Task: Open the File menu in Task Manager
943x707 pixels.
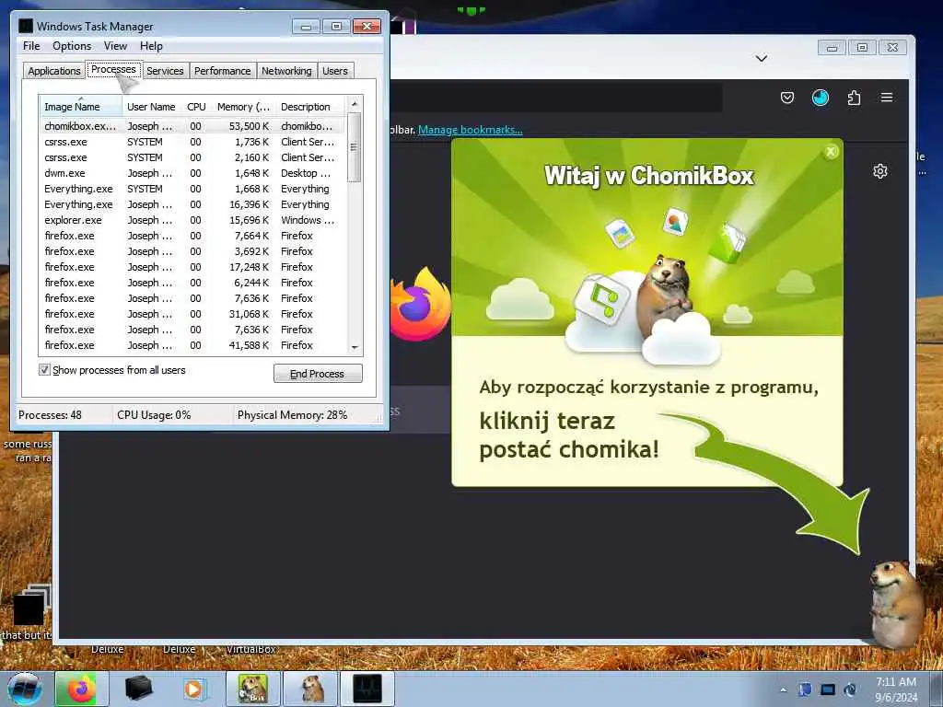Action: 31,46
